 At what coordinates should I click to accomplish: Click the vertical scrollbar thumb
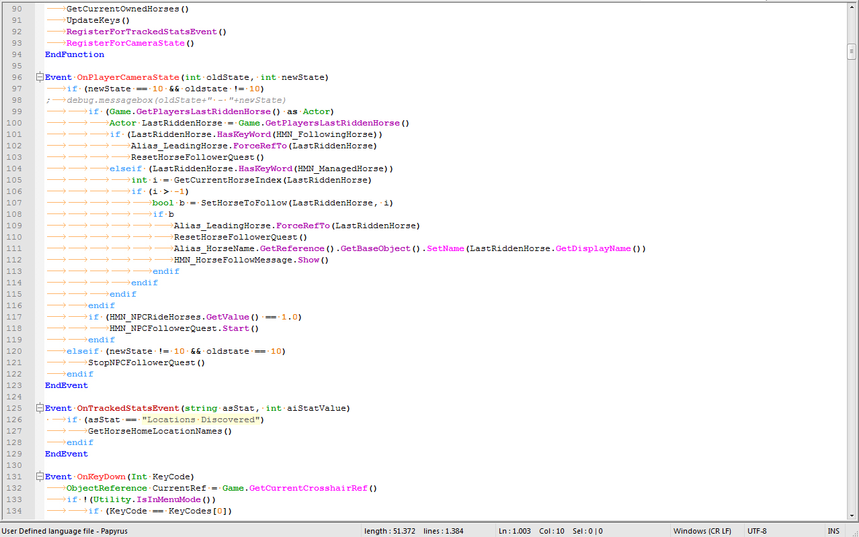852,52
